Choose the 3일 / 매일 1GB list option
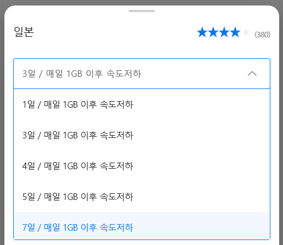The height and width of the screenshot is (245, 283). [142, 135]
